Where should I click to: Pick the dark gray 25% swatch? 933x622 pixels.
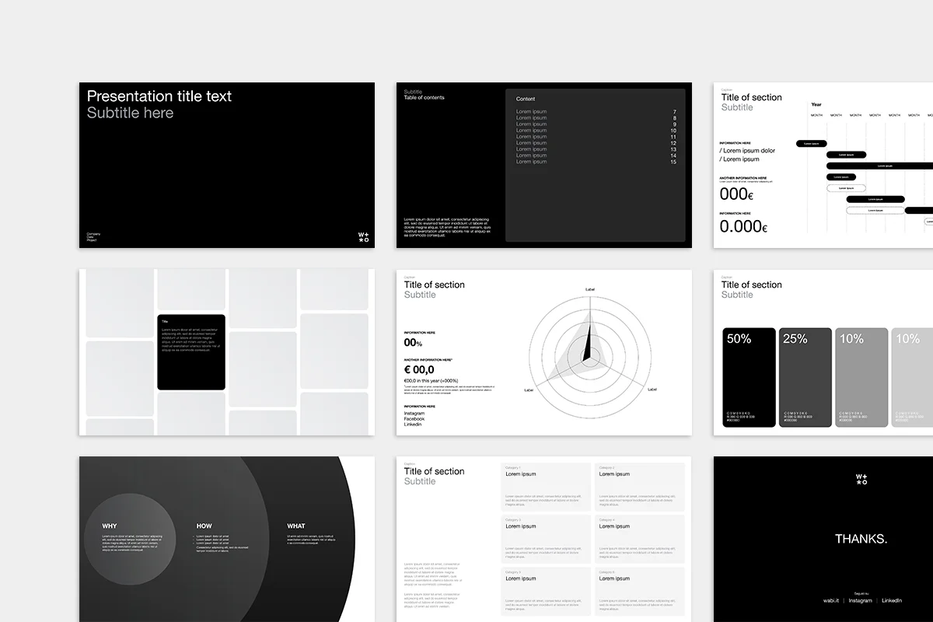pos(805,377)
